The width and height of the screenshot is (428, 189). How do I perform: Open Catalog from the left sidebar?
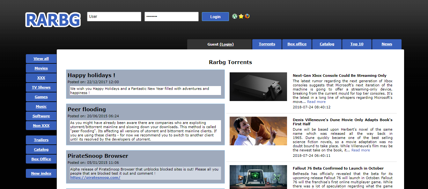pyautogui.click(x=41, y=149)
